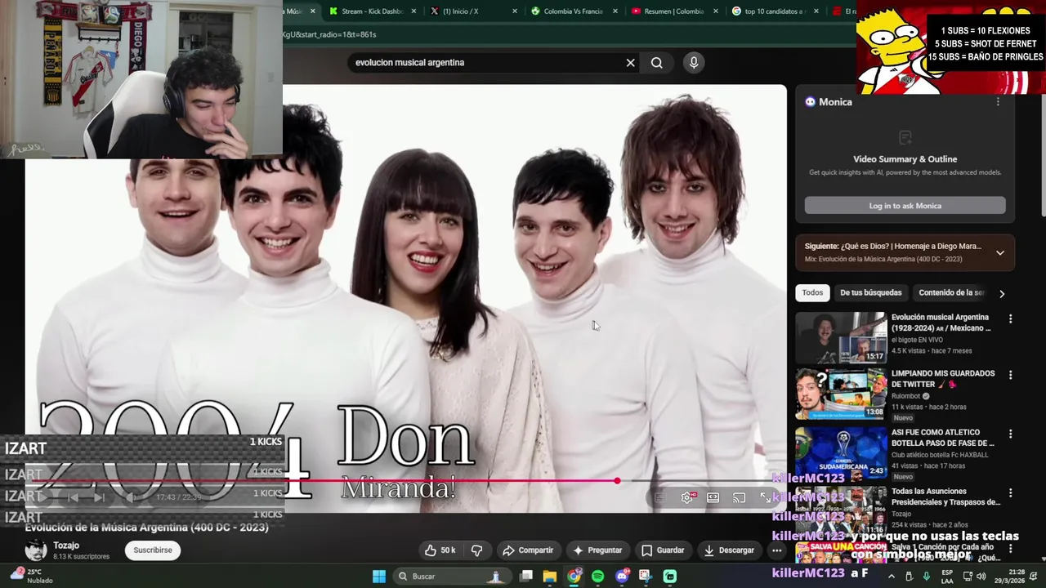Click the Compartir button
The height and width of the screenshot is (588, 1046).
(x=528, y=550)
